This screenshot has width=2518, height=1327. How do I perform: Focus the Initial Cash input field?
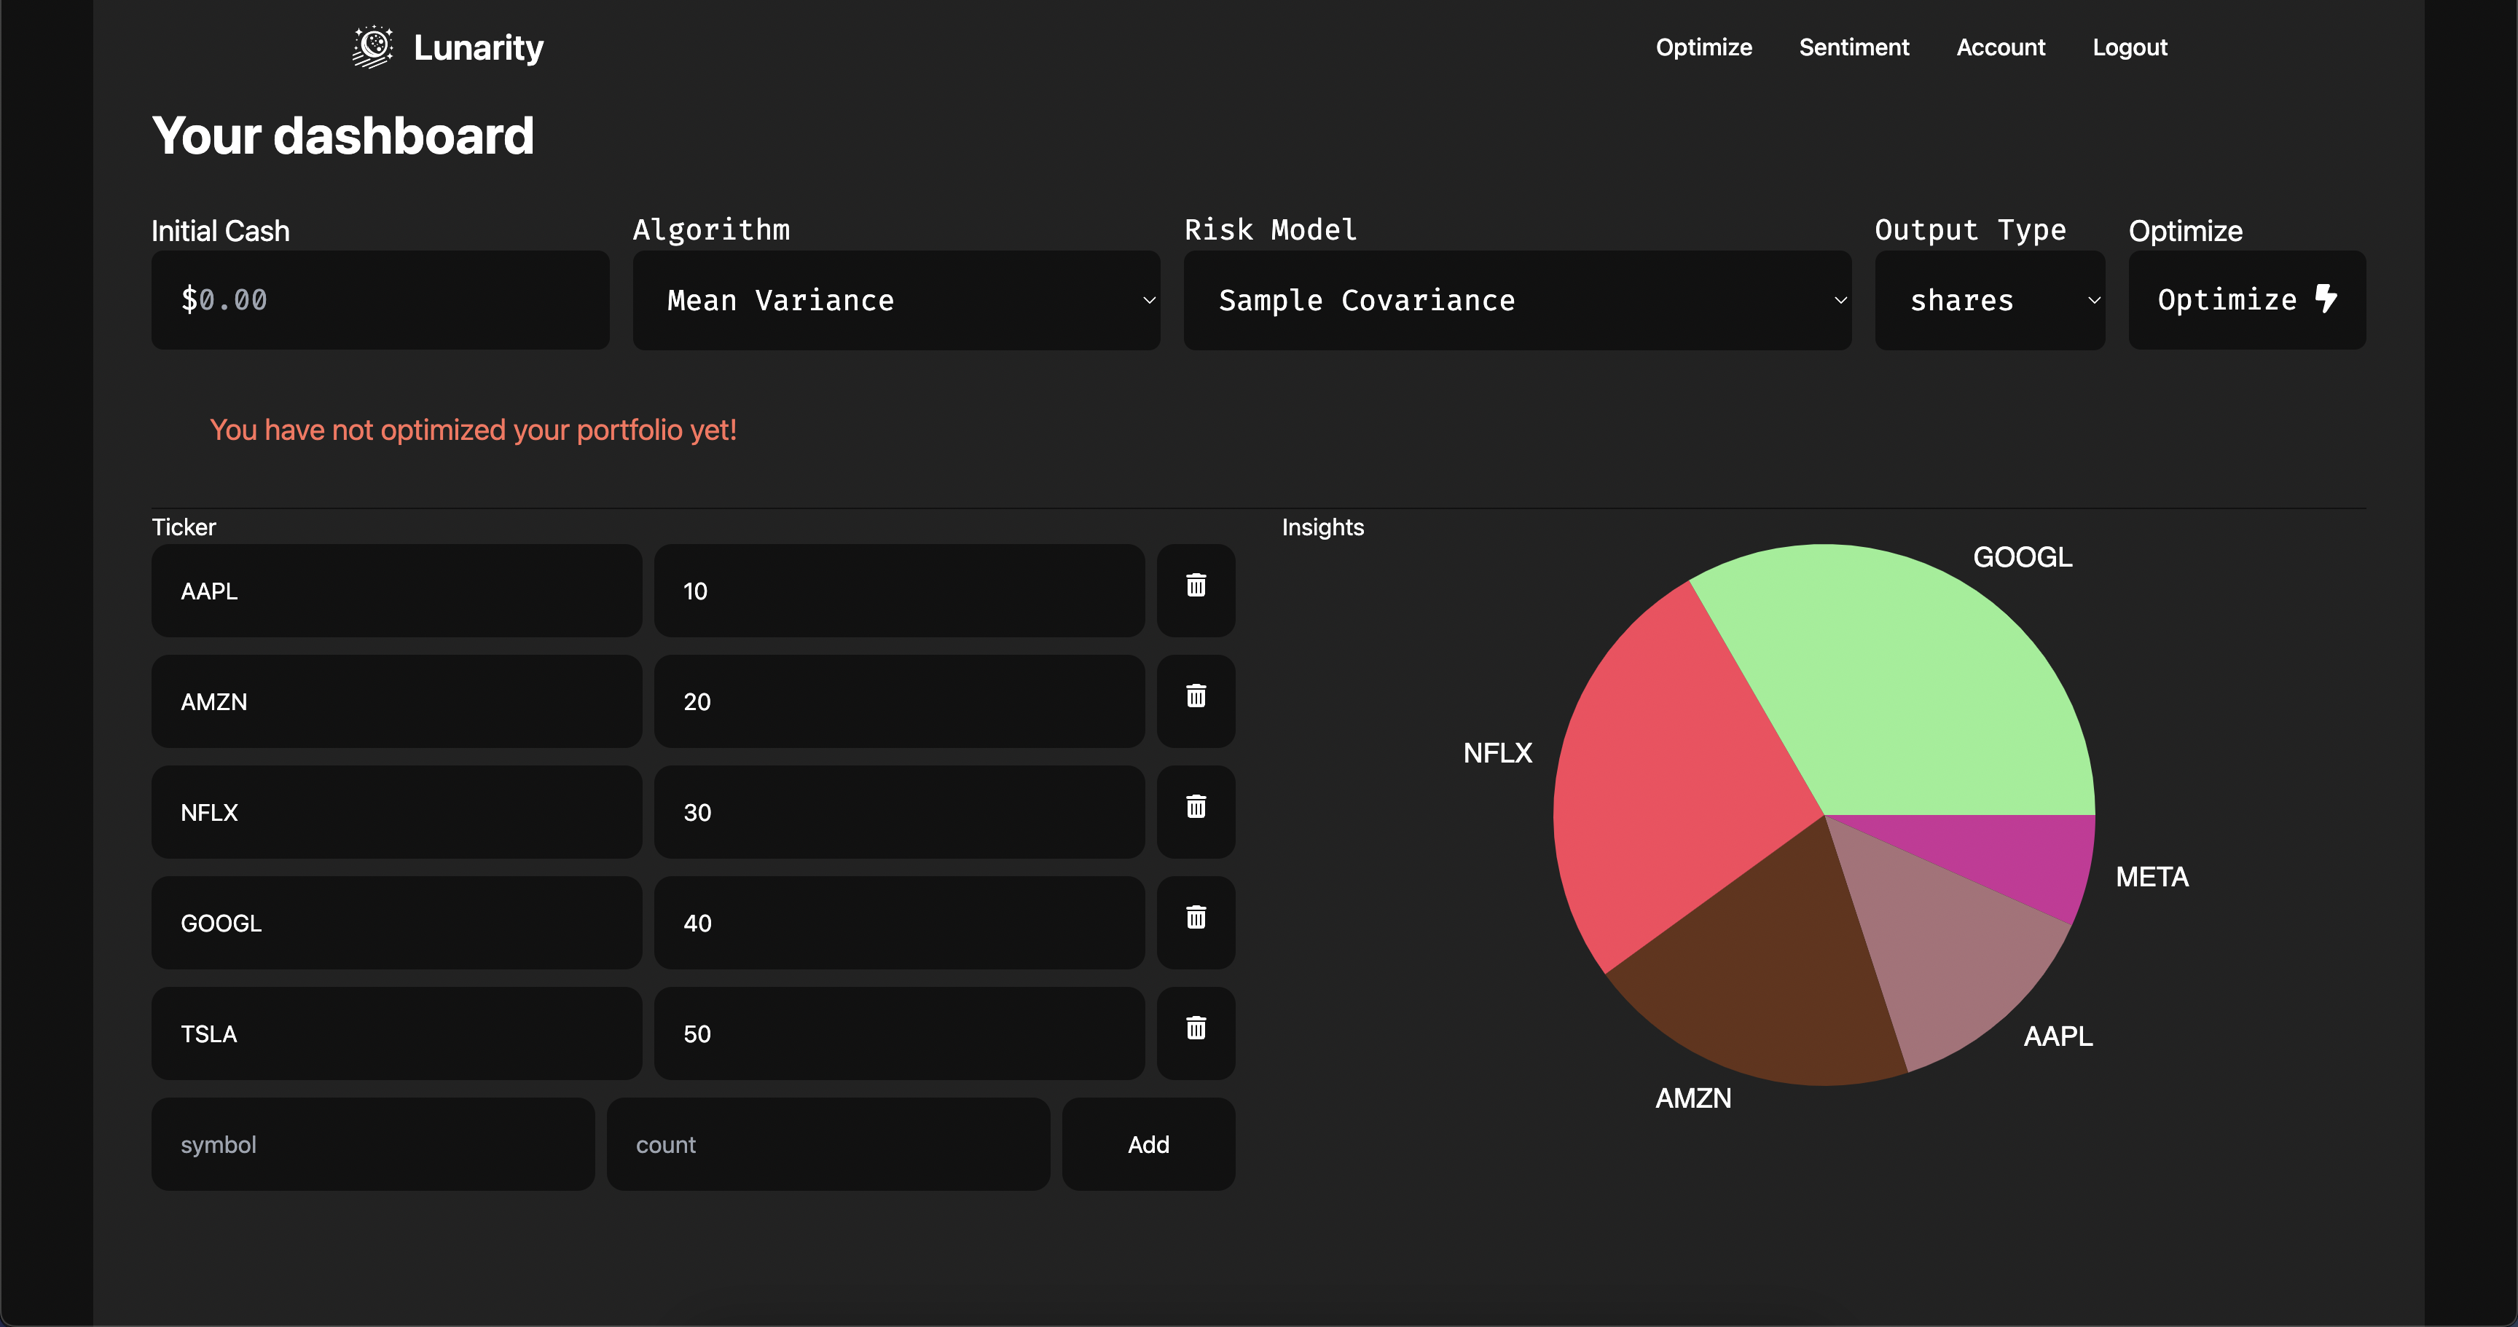381,300
